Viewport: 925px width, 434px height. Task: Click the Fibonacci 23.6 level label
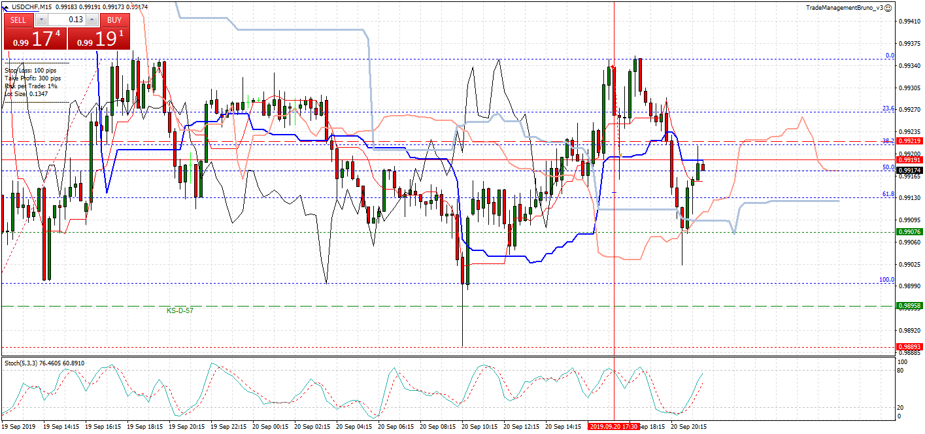click(888, 108)
